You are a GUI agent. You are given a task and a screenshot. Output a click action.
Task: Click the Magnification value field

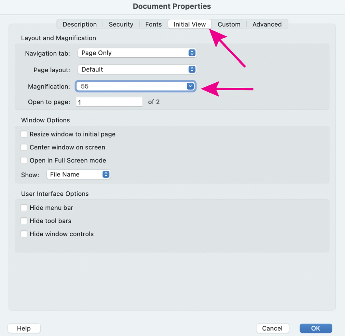(131, 86)
